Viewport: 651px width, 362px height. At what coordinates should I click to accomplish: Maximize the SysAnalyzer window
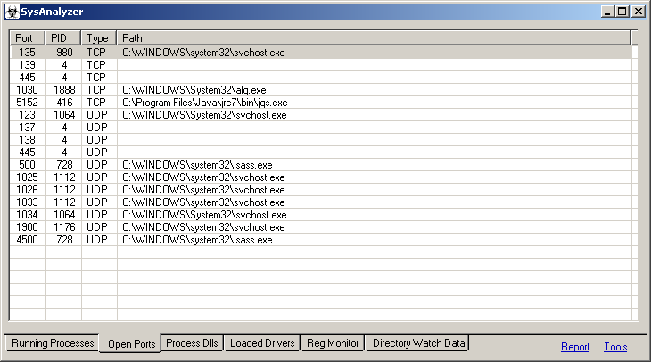[623, 12]
